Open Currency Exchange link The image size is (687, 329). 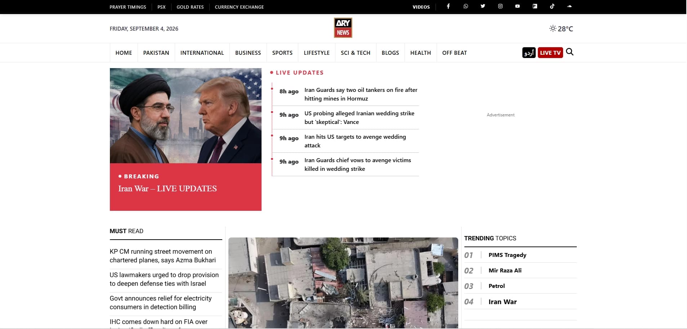point(239,7)
